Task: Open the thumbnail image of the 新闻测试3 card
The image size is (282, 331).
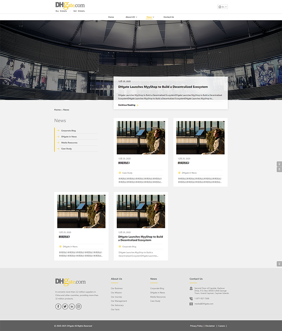Action: [x=141, y=138]
